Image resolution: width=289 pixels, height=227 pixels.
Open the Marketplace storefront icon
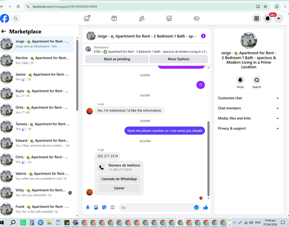(169, 18)
